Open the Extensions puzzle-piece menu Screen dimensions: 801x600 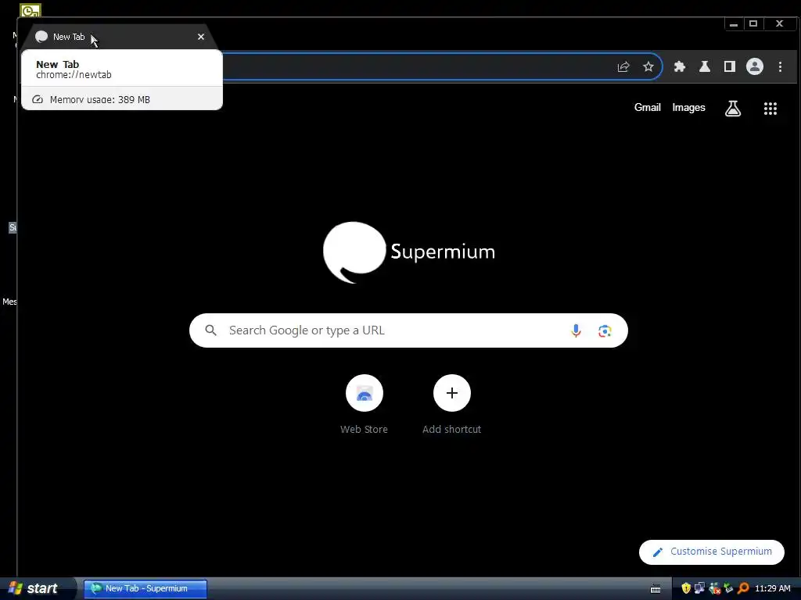click(x=680, y=67)
